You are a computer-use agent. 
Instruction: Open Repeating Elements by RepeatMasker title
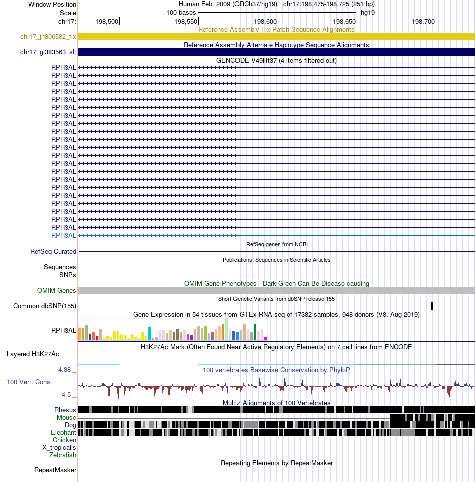click(277, 463)
